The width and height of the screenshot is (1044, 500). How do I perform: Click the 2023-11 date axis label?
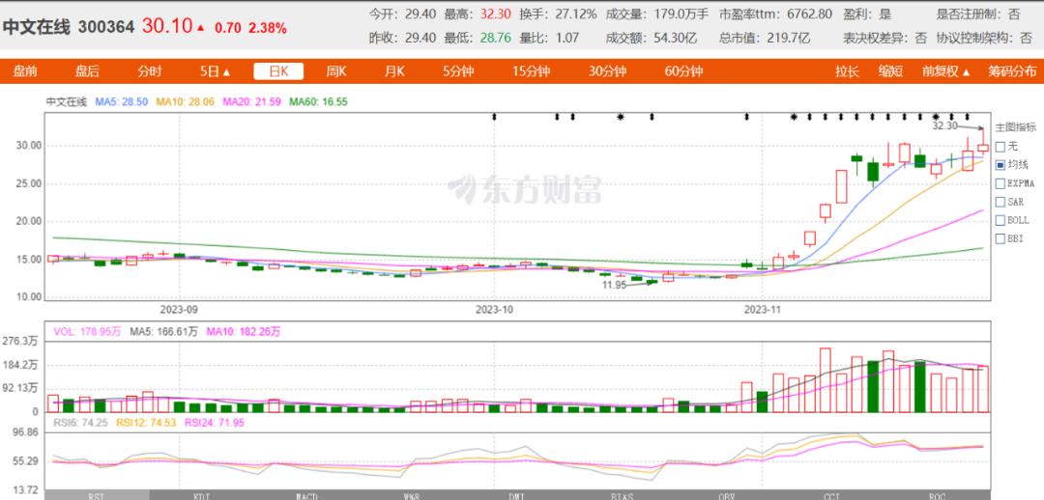762,309
